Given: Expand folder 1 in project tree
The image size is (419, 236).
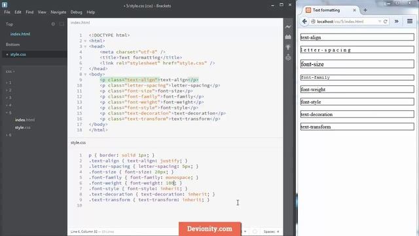Looking at the screenshot, I should [7, 83].
